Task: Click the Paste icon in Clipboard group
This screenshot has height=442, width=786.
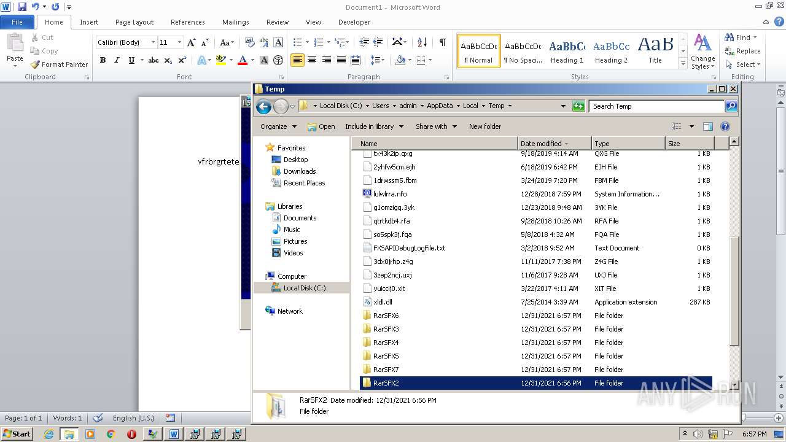Action: [x=14, y=43]
